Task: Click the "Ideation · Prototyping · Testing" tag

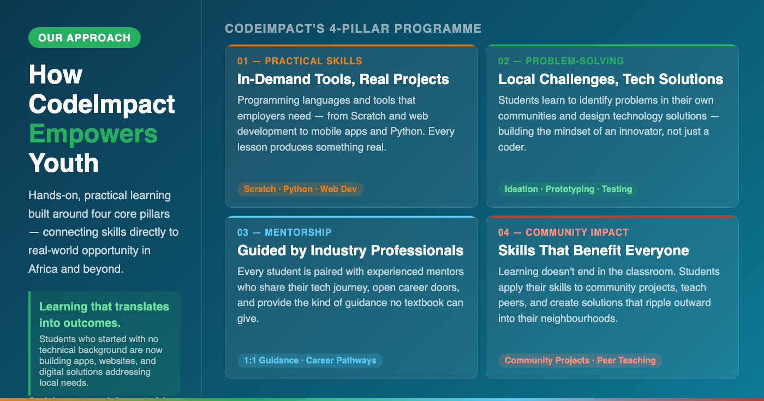Action: click(568, 189)
